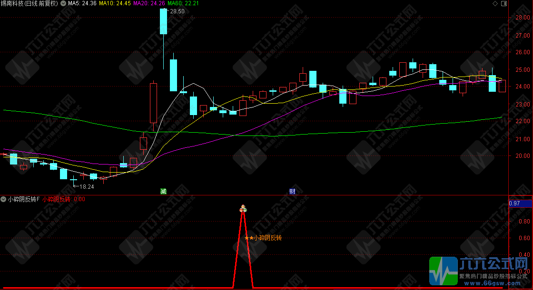
Task: Select the MA10 moving average label
Action: pyautogui.click(x=115, y=3)
